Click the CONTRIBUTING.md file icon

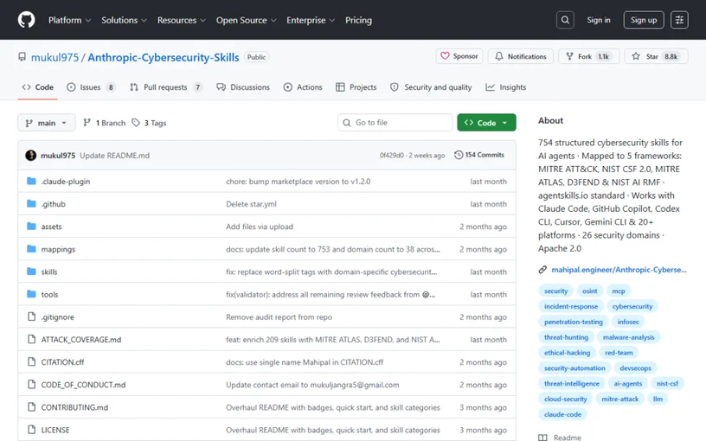coord(31,406)
